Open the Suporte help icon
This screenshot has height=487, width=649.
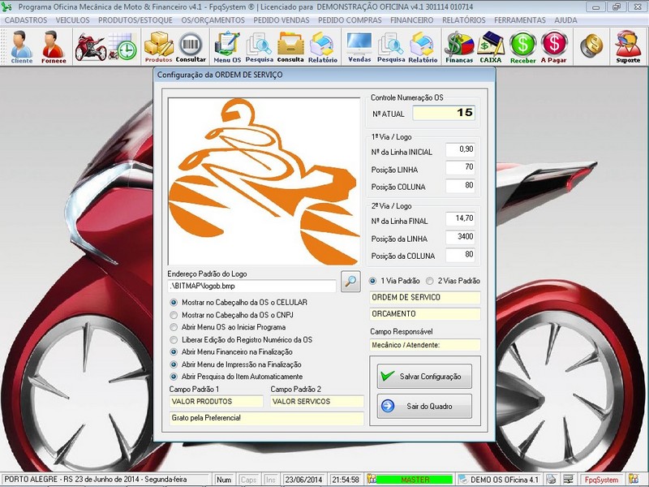[628, 46]
